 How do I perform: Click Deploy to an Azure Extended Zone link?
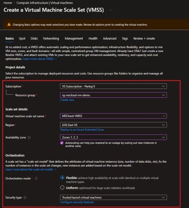[82, 129]
